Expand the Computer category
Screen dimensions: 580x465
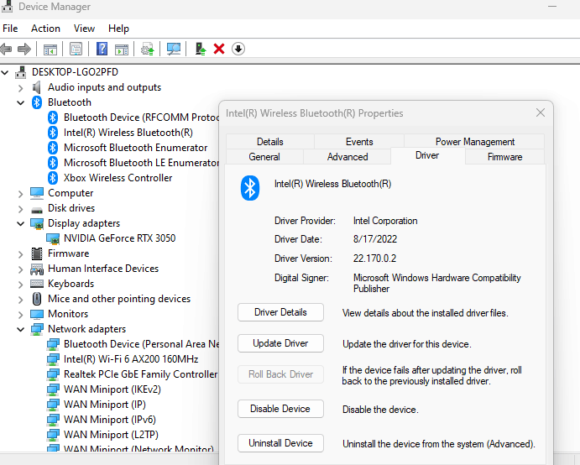pyautogui.click(x=20, y=194)
